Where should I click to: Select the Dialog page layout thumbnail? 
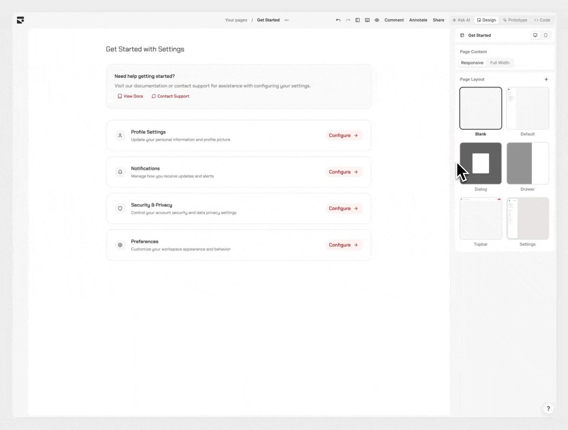pyautogui.click(x=480, y=163)
